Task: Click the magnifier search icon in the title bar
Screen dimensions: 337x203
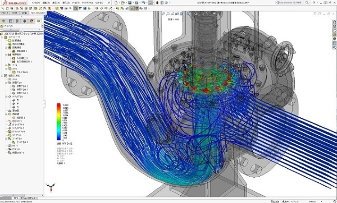Action: coord(307,3)
